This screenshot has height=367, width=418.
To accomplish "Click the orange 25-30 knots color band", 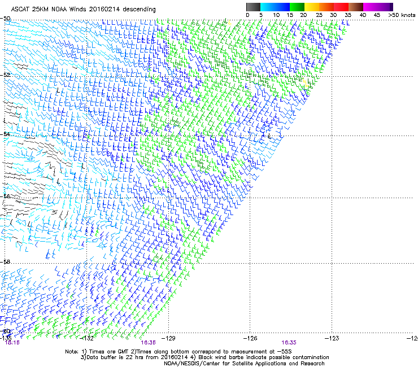I will [326, 7].
